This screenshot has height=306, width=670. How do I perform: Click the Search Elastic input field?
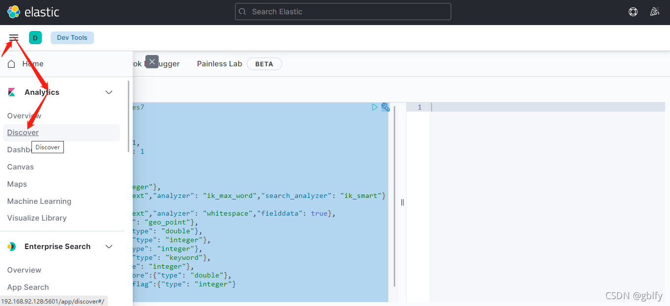[343, 12]
